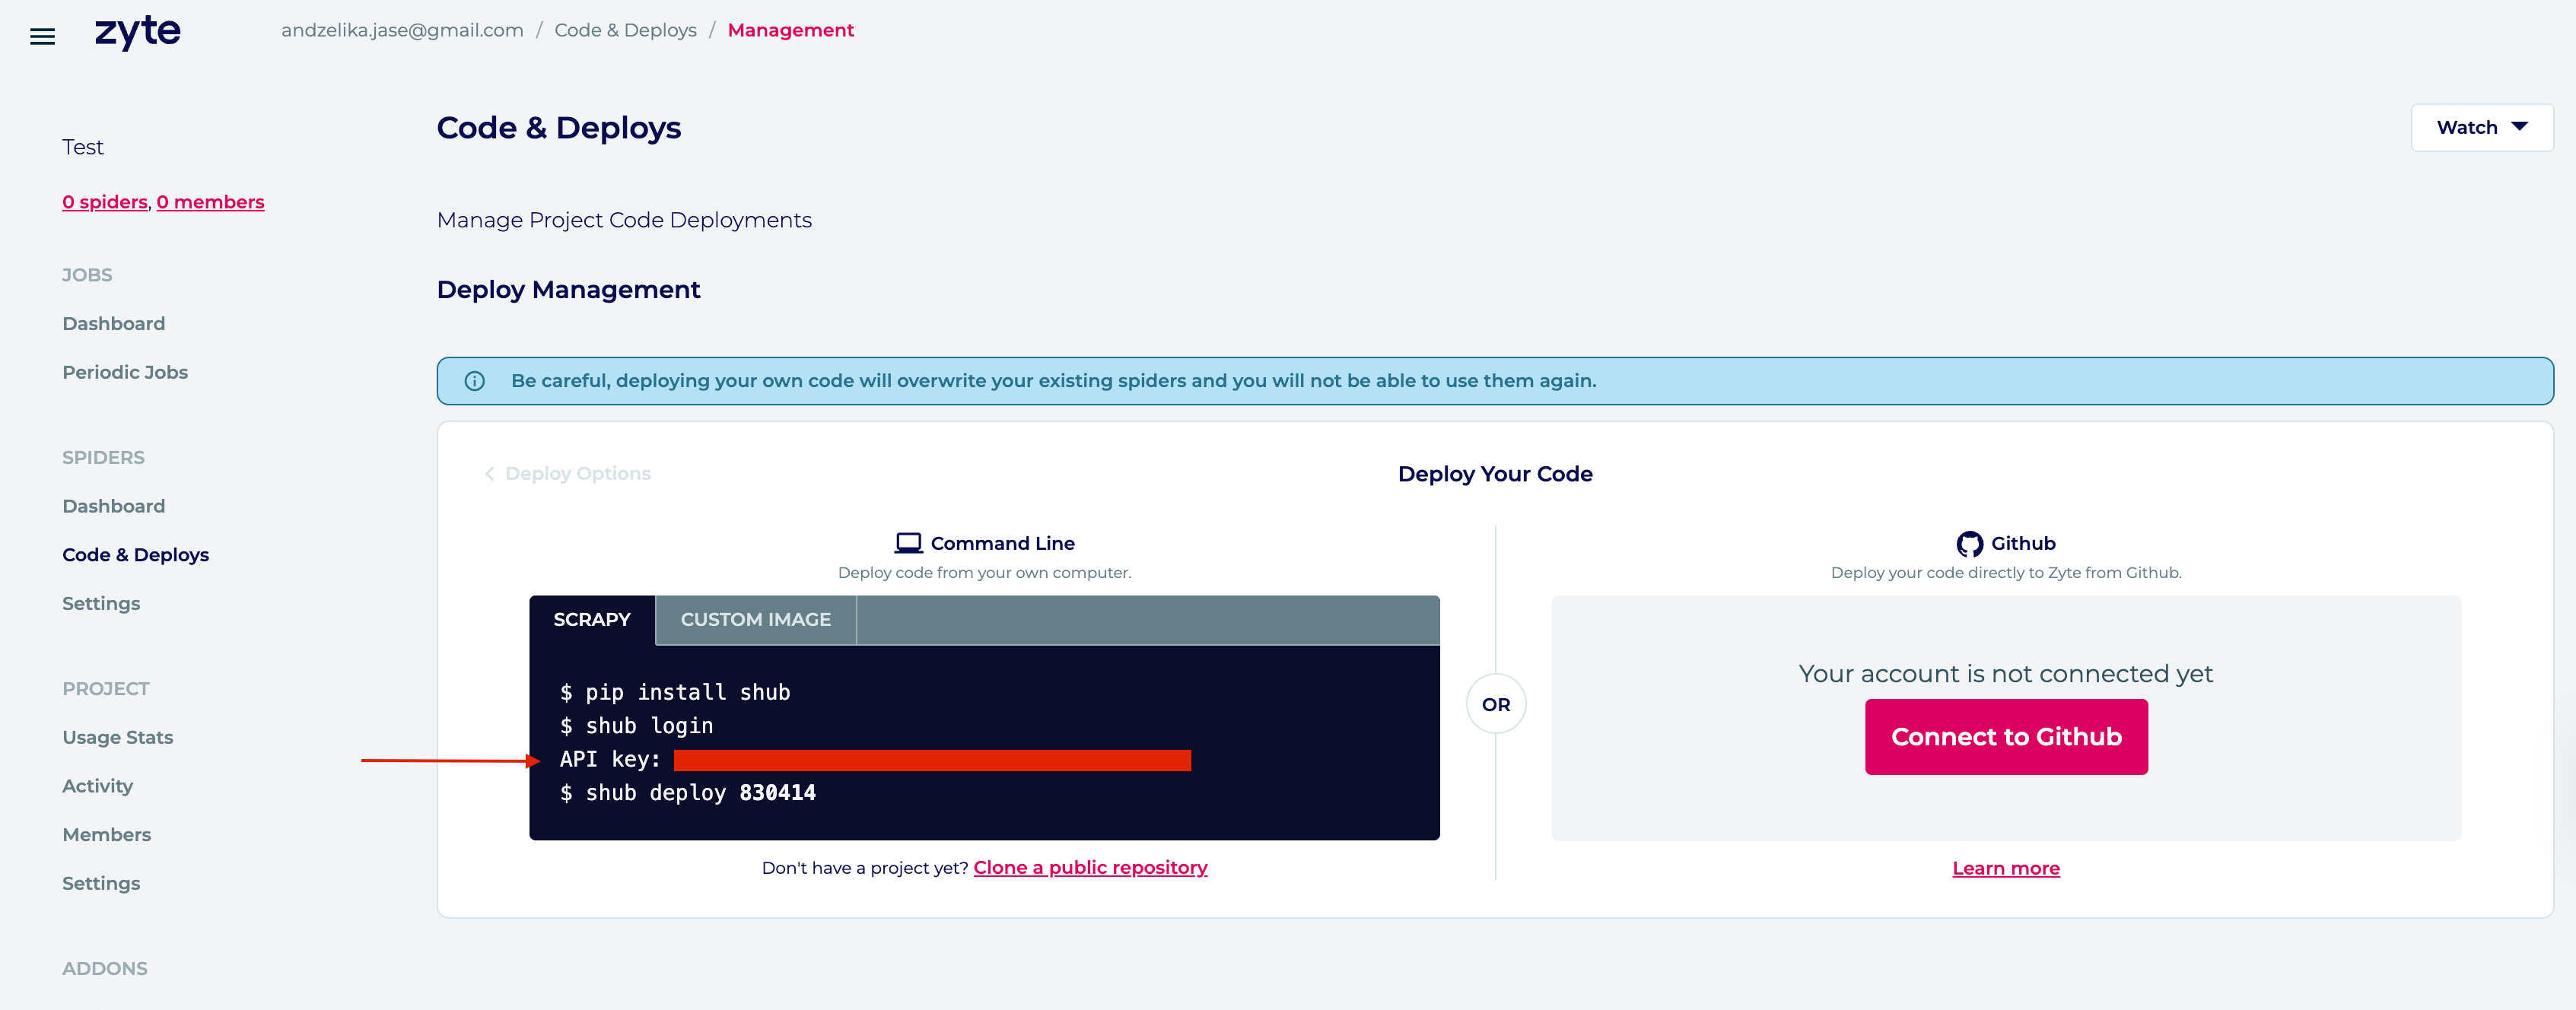Click the info icon in the warning banner
The width and height of the screenshot is (2576, 1010).
click(475, 381)
